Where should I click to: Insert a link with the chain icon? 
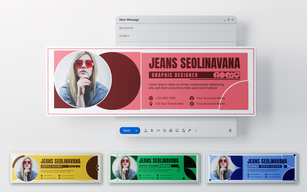click(x=158, y=131)
